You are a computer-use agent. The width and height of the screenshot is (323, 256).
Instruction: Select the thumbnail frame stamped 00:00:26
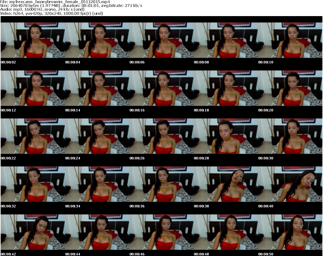pos(161,136)
